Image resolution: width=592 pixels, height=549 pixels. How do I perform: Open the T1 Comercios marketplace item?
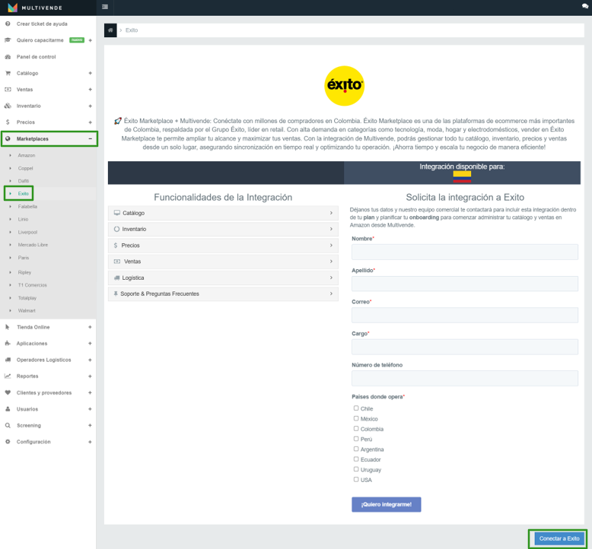tap(33, 285)
